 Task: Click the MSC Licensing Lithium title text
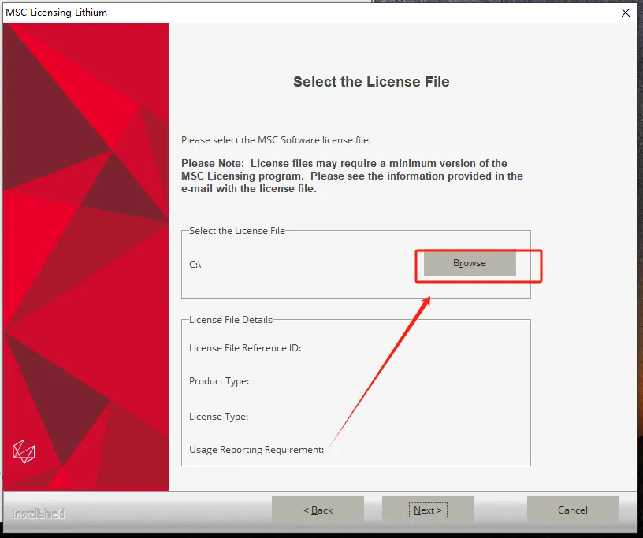[56, 13]
